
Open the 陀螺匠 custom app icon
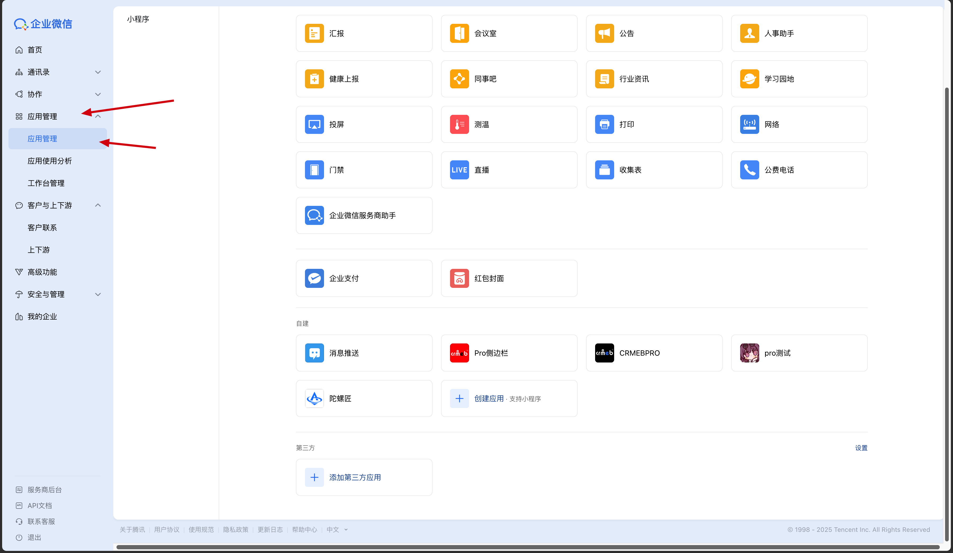click(314, 398)
